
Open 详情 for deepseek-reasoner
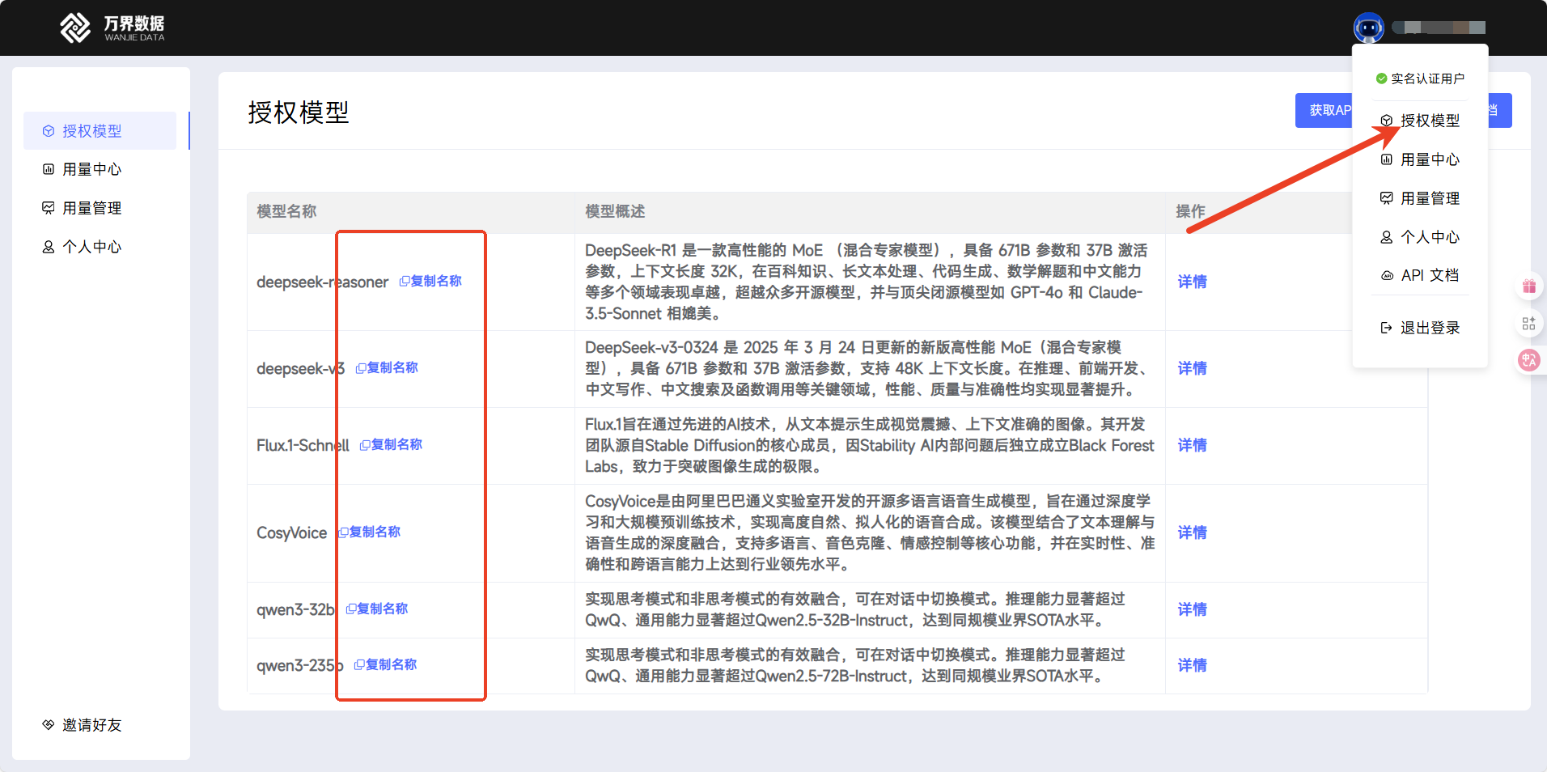[x=1192, y=282]
